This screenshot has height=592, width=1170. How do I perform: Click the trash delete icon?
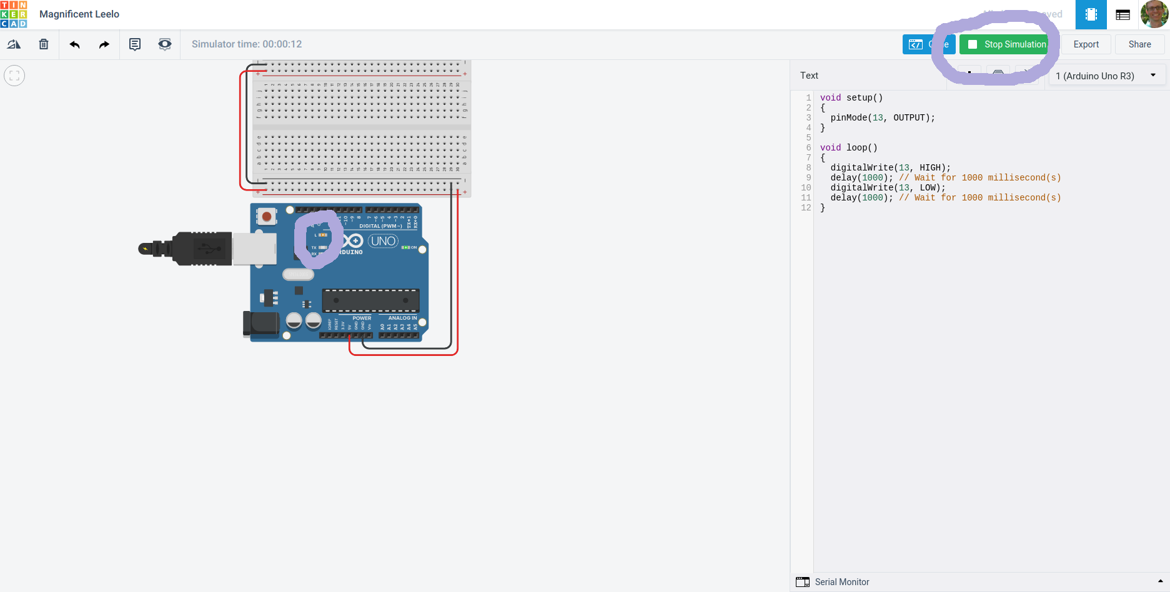(x=44, y=44)
